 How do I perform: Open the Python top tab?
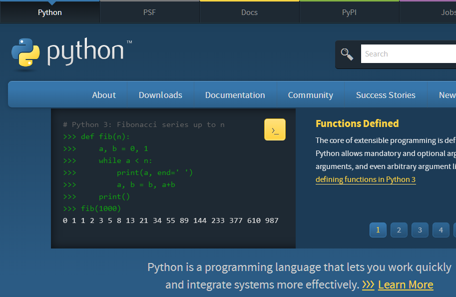tap(50, 12)
